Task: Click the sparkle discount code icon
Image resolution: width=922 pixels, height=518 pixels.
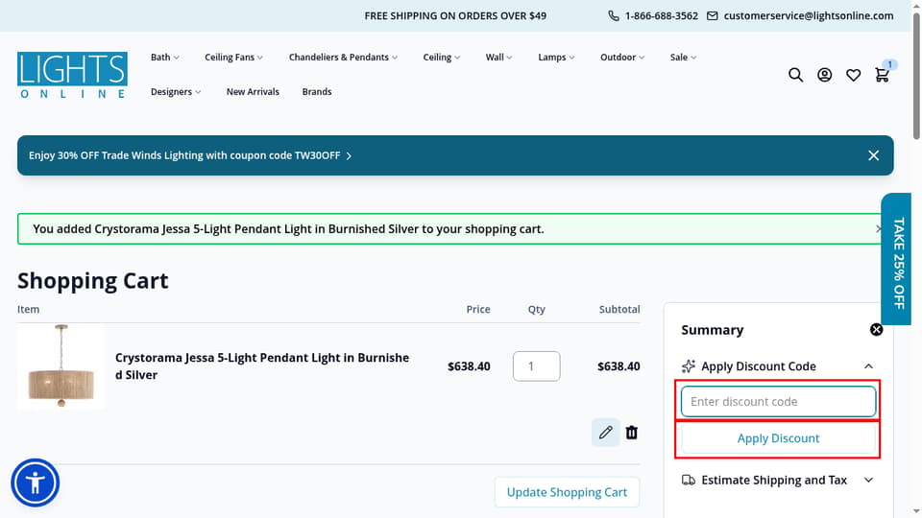Action: tap(688, 366)
